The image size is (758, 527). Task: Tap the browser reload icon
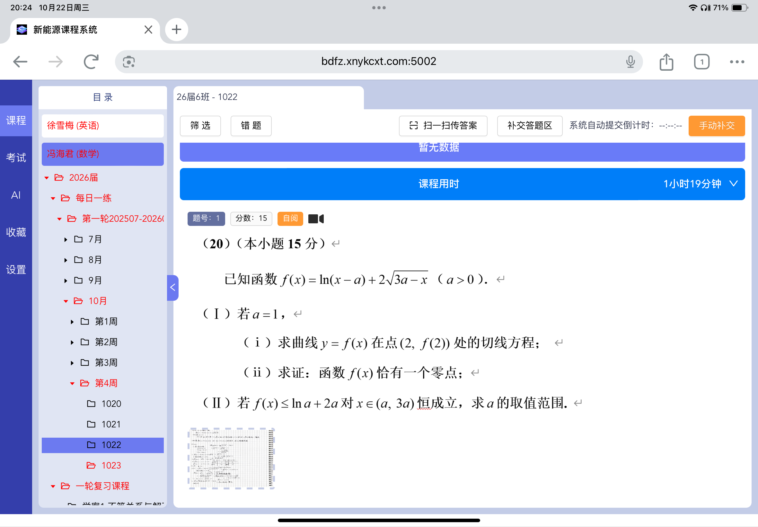(91, 62)
